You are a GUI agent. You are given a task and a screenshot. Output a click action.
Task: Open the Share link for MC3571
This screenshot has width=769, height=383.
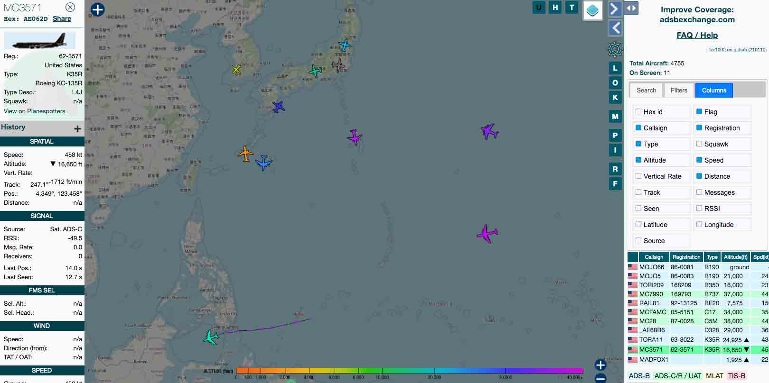coord(62,18)
